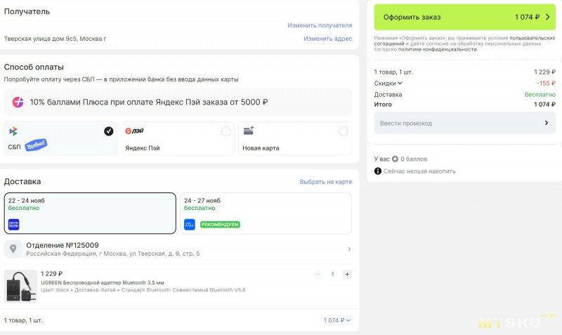Click the SBP payment logo icon
Viewport: 562px width, 335px height.
[x=13, y=131]
